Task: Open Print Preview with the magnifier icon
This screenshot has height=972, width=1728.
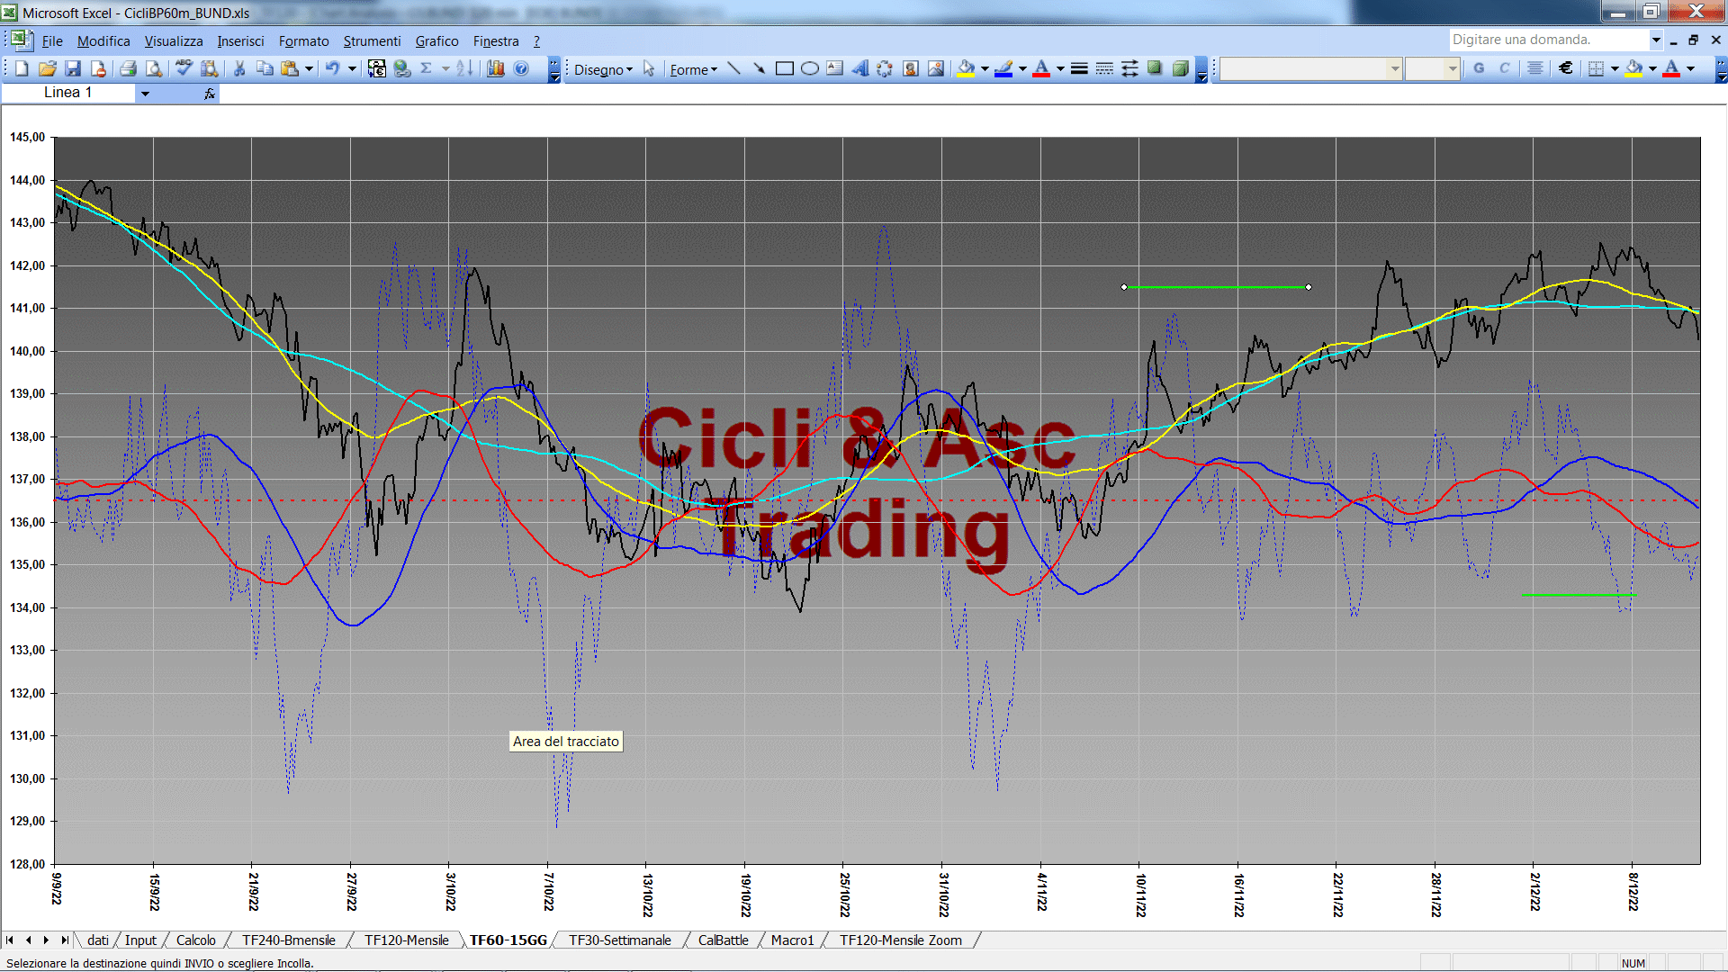Action: 154,68
